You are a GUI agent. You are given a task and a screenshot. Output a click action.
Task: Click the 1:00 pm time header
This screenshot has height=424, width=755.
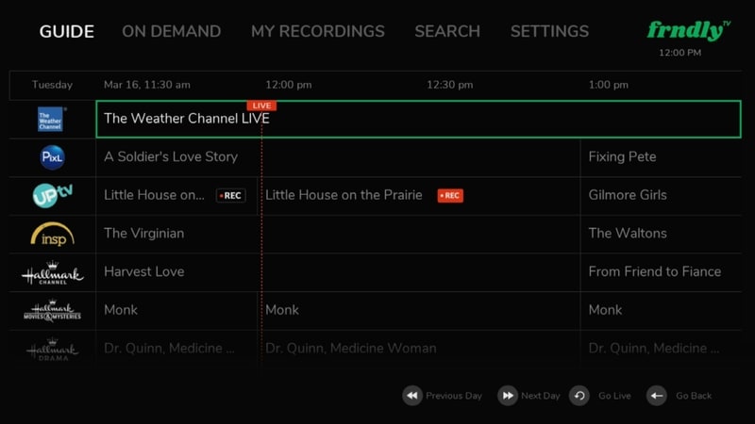pyautogui.click(x=608, y=85)
